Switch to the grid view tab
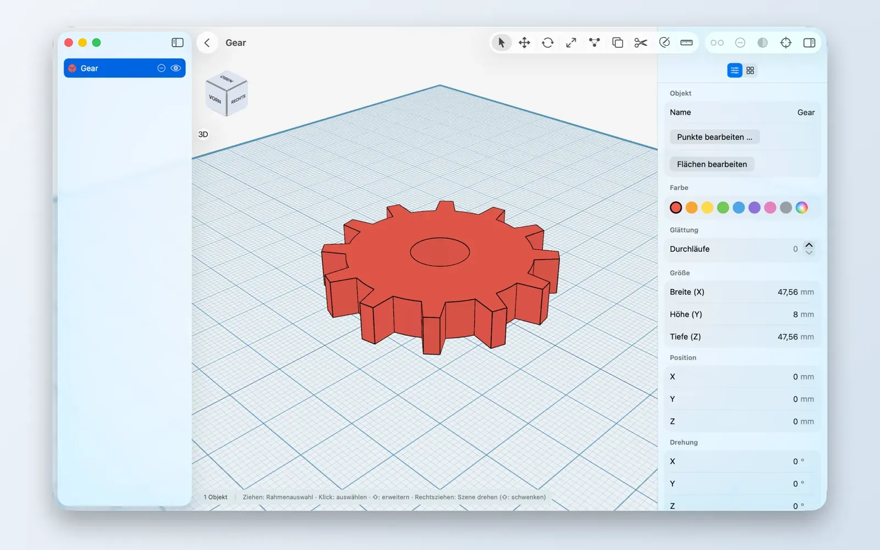 click(x=750, y=70)
